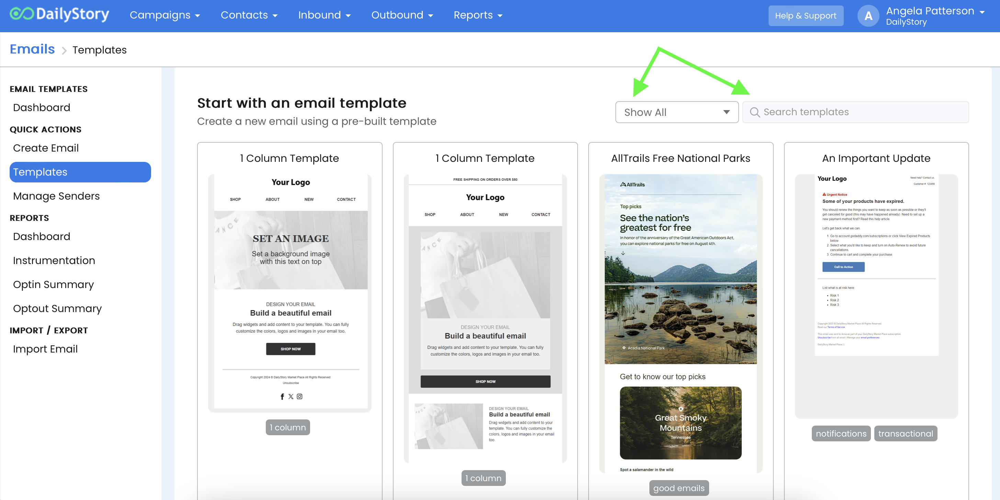Click the 'good emails' tag
Image resolution: width=1000 pixels, height=500 pixels.
pyautogui.click(x=679, y=488)
